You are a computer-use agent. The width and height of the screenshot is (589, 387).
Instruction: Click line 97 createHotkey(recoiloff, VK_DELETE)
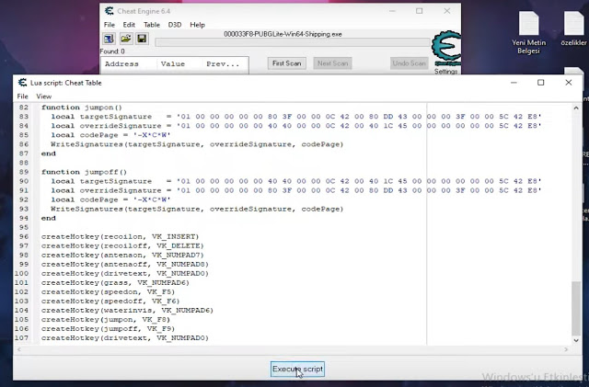[122, 245]
